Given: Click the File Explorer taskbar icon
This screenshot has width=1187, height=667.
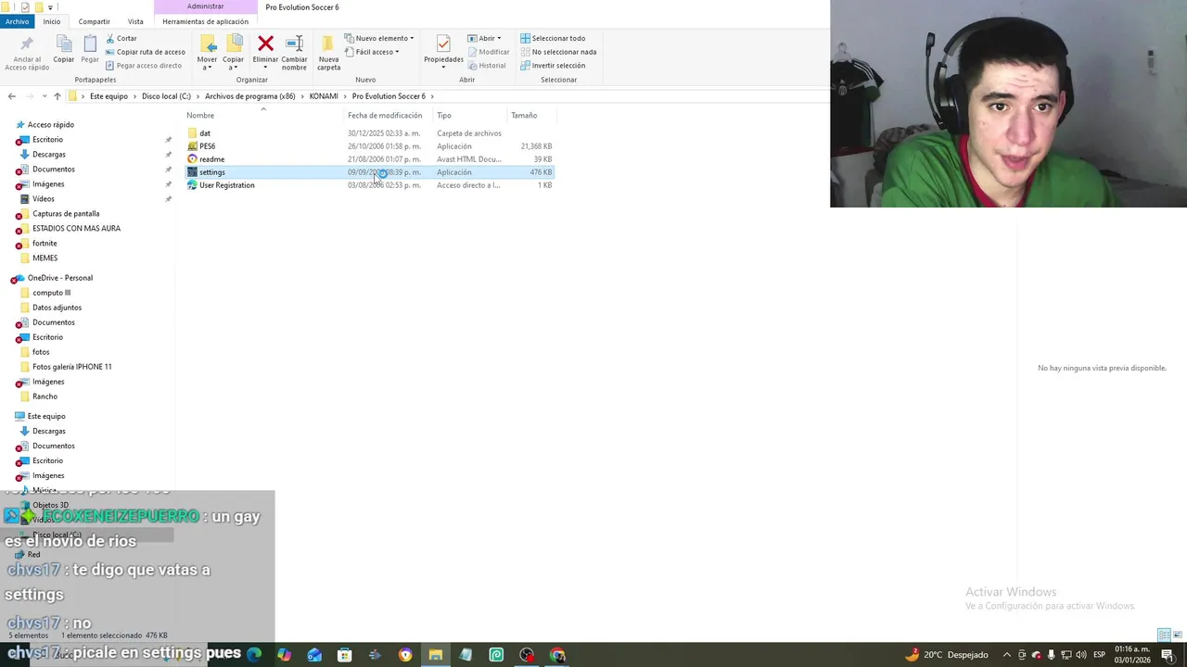Looking at the screenshot, I should pyautogui.click(x=435, y=655).
